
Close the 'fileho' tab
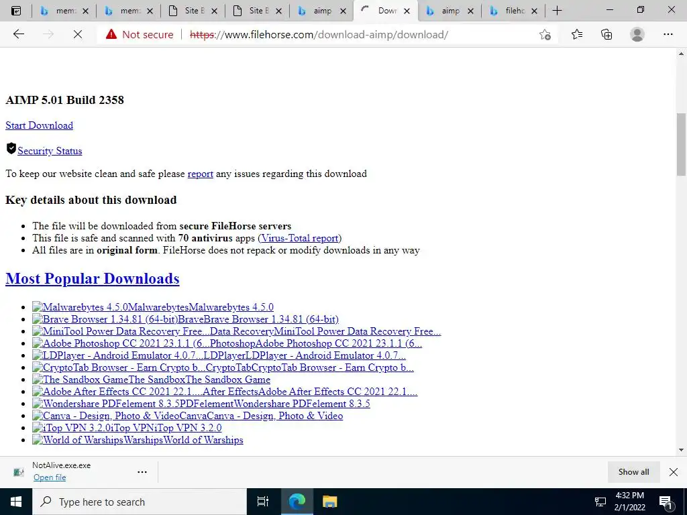(534, 11)
